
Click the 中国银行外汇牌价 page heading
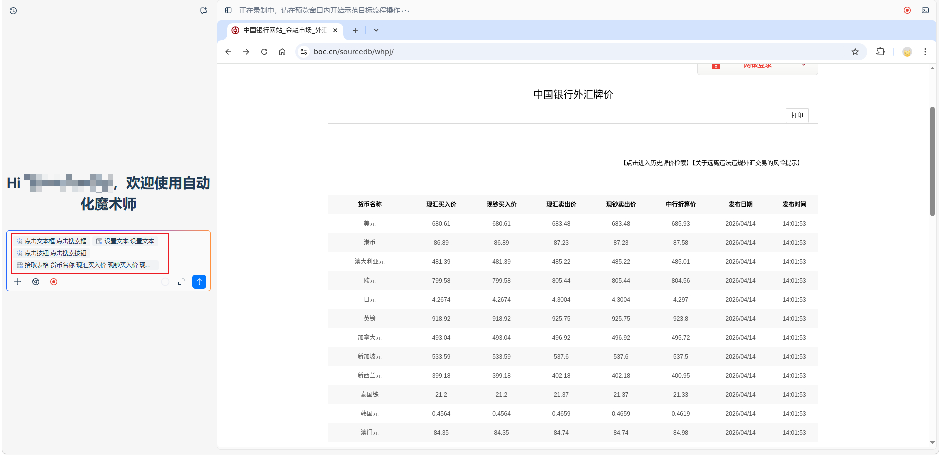click(573, 95)
